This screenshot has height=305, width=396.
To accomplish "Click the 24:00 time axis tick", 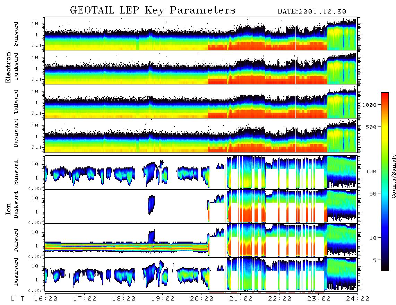I will coord(358,299).
